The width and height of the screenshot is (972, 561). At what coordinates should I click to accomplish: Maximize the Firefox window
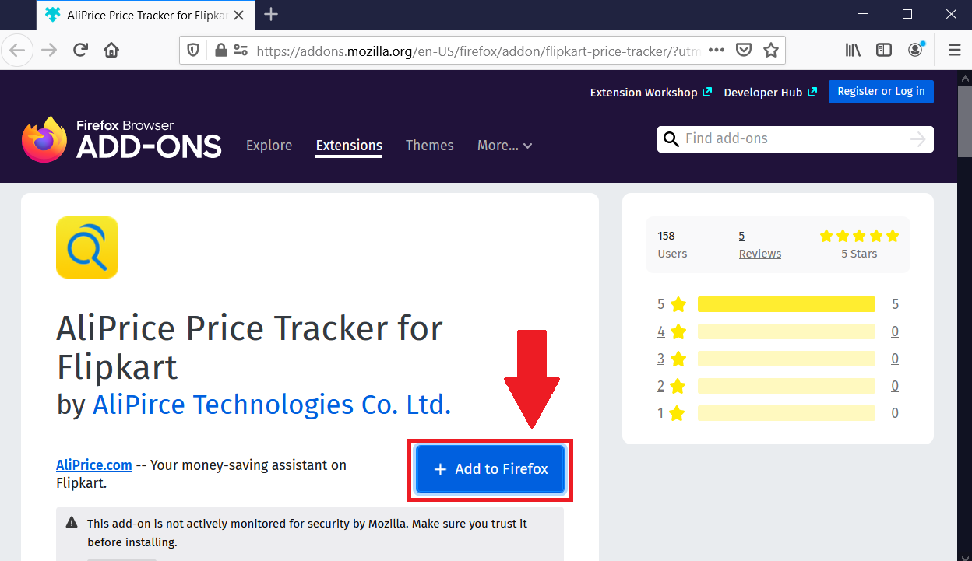(907, 14)
